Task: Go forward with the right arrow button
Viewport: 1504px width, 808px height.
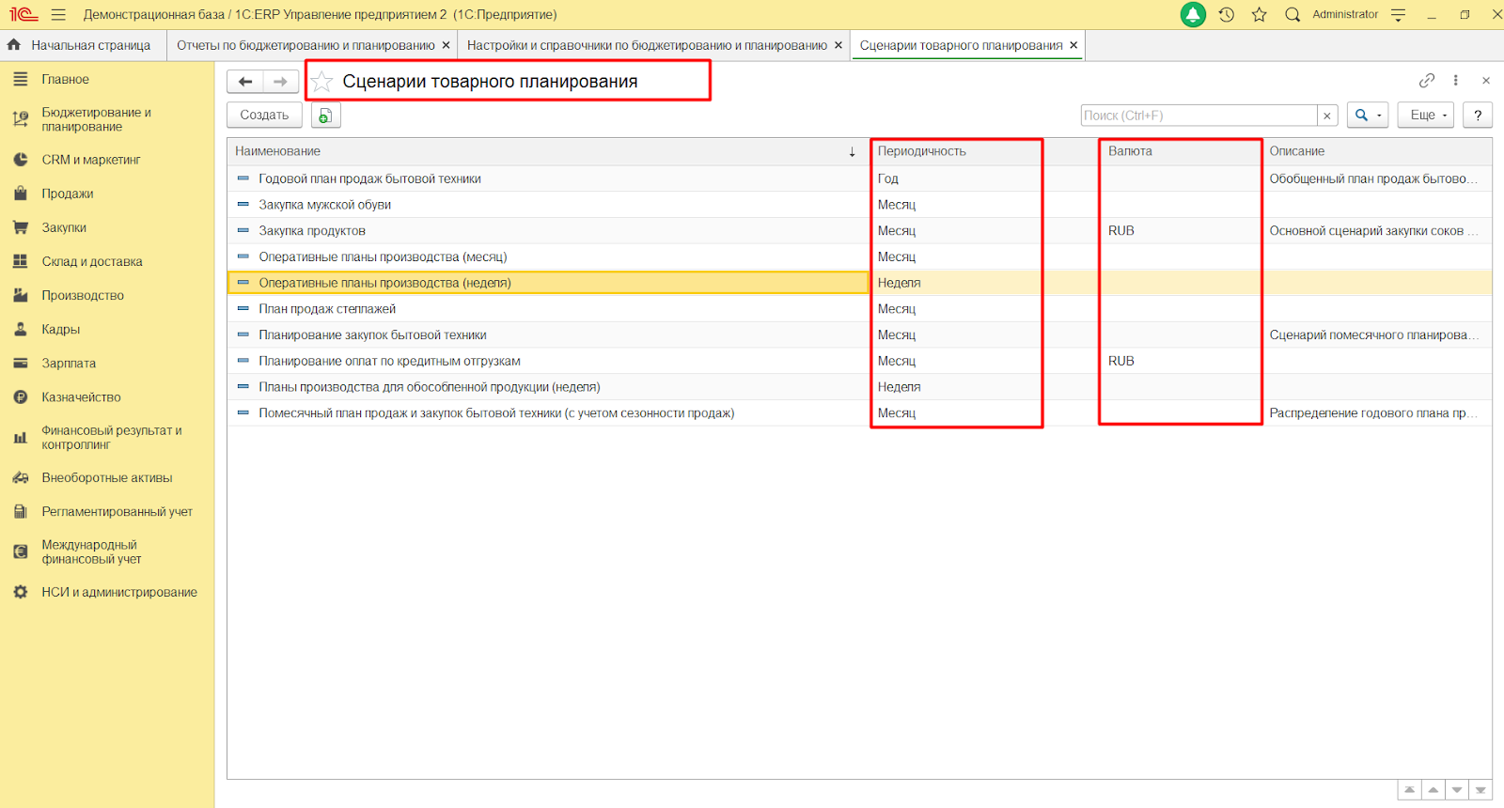Action: (x=281, y=82)
